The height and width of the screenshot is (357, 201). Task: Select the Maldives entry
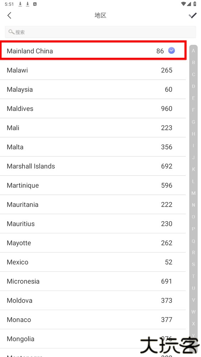tap(93, 108)
